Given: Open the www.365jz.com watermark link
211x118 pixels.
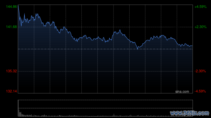Looking at the screenshot, I should tap(190, 113).
